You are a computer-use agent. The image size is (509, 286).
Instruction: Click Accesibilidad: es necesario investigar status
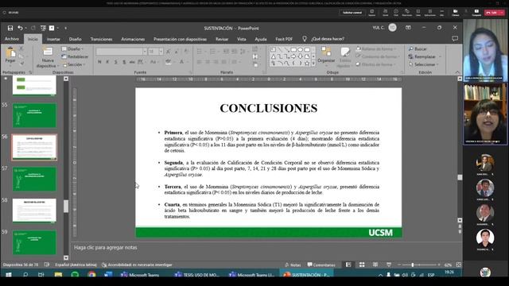[137, 265]
